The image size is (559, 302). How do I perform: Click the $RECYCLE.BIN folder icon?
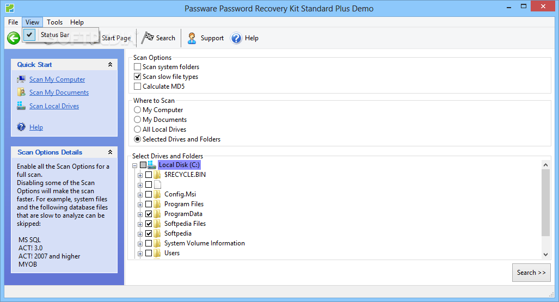click(x=157, y=175)
